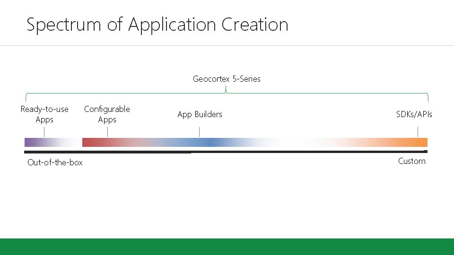Select the green bracket under Geocortex 5-Series
This screenshot has width=454, height=255.
227,93
